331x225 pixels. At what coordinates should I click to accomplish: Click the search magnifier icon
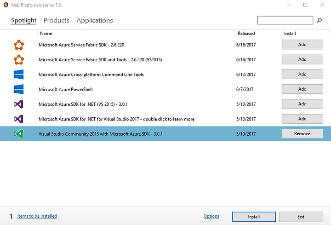click(320, 20)
